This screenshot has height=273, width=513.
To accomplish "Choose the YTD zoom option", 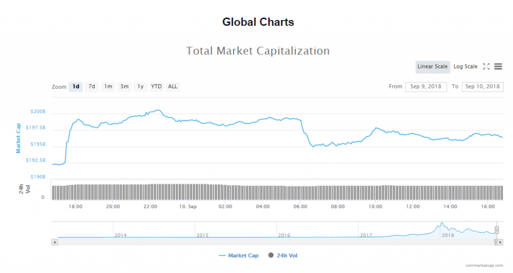I will coord(156,86).
